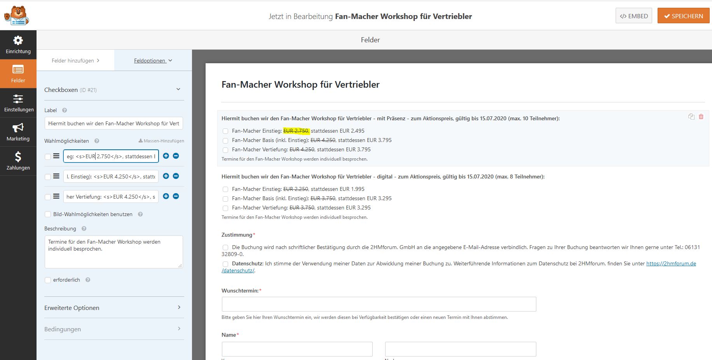712x360 pixels.
Task: Click the WPForms bear mascot logo
Action: coord(16,16)
